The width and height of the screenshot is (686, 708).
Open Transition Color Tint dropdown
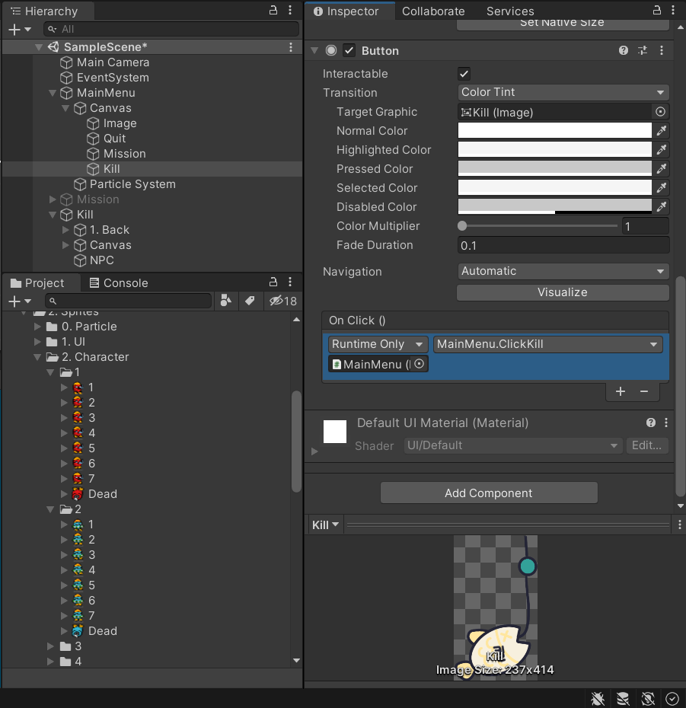[563, 92]
